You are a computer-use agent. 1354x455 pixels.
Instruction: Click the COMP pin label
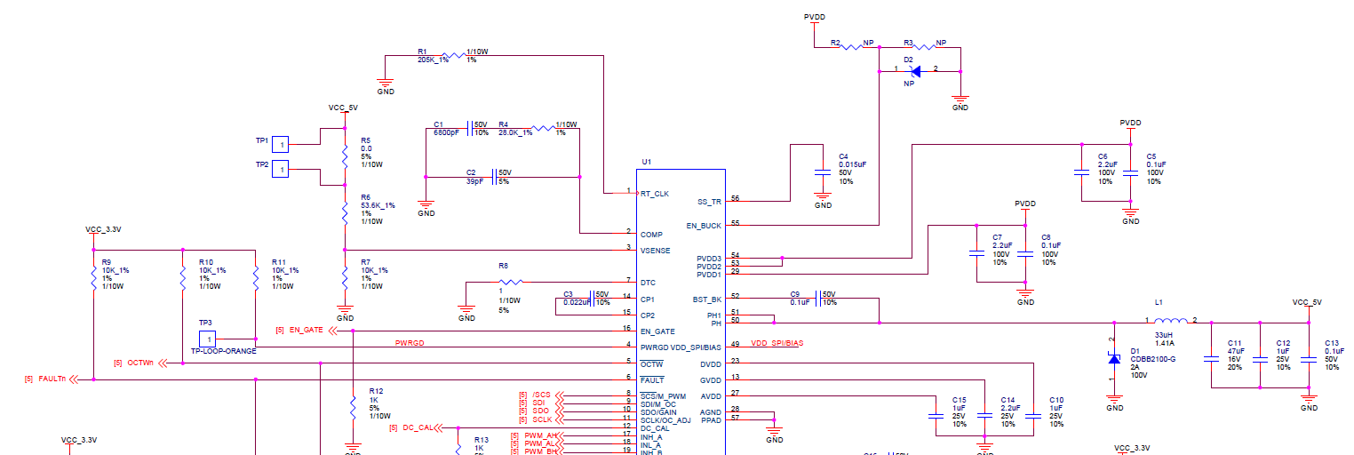pos(651,235)
